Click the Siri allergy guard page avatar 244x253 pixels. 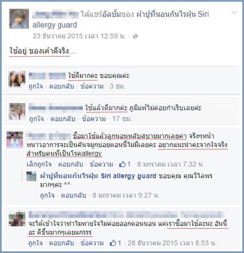[x=31, y=176]
